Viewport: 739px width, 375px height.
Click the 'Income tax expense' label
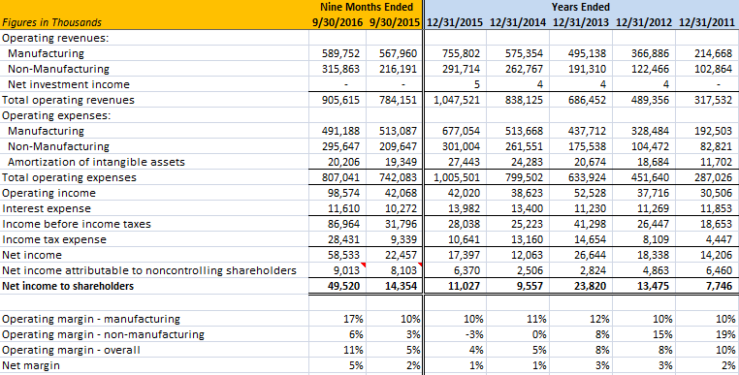54,239
